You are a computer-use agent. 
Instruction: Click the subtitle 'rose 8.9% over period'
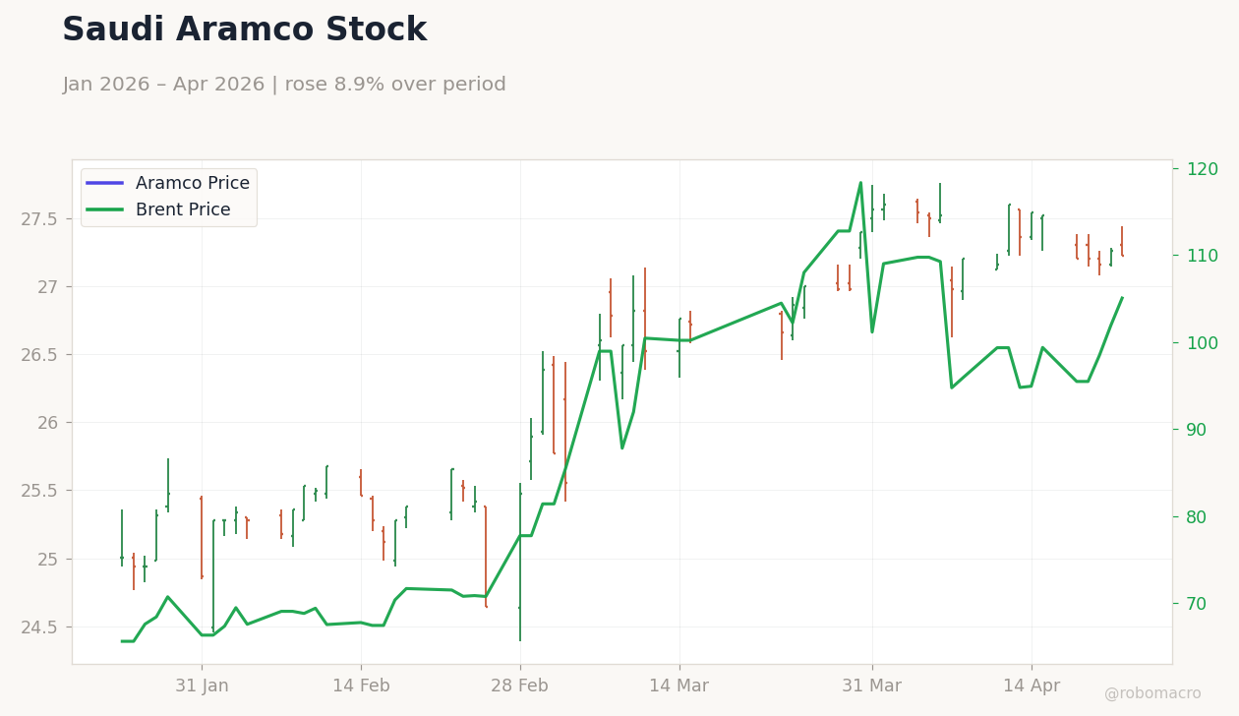point(395,85)
